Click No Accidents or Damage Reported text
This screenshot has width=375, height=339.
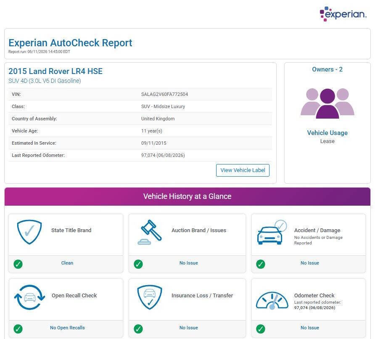click(x=318, y=240)
